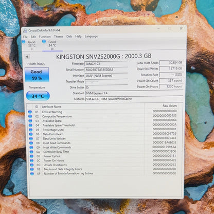The width and height of the screenshot is (214, 214).
Task: Click the Serial Number field
Action: pyautogui.click(x=106, y=70)
